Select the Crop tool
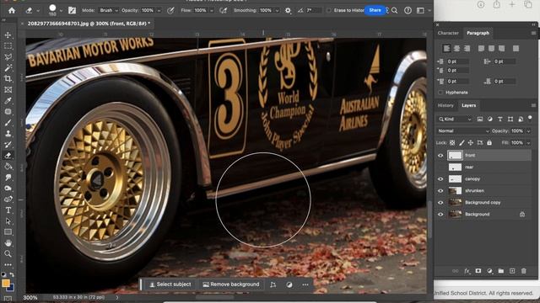 pyautogui.click(x=8, y=79)
